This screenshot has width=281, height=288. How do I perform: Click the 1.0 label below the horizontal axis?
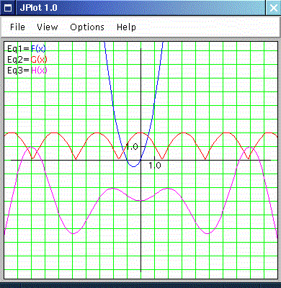click(x=155, y=166)
